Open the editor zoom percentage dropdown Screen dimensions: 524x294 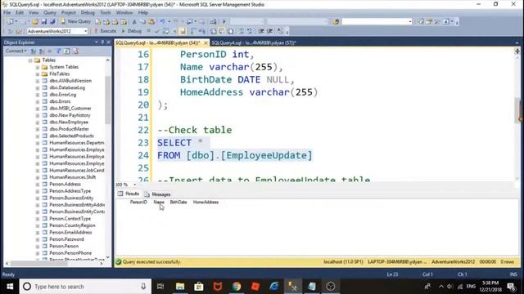[x=134, y=185]
